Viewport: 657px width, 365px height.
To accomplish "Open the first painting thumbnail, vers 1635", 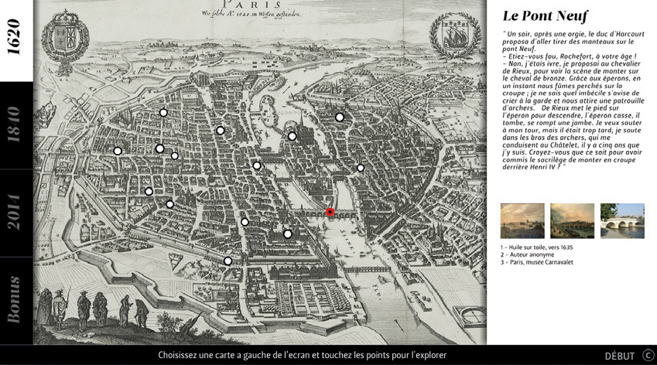I will click(x=522, y=221).
